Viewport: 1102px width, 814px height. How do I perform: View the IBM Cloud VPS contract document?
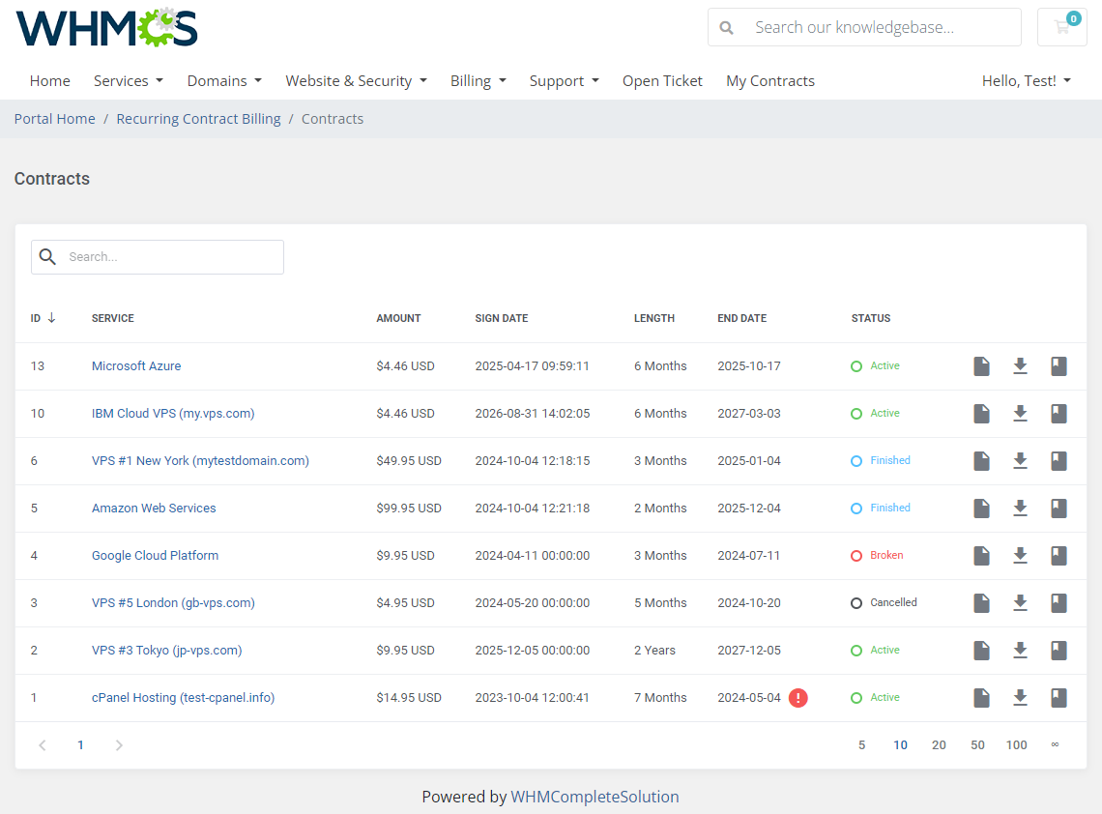click(981, 413)
